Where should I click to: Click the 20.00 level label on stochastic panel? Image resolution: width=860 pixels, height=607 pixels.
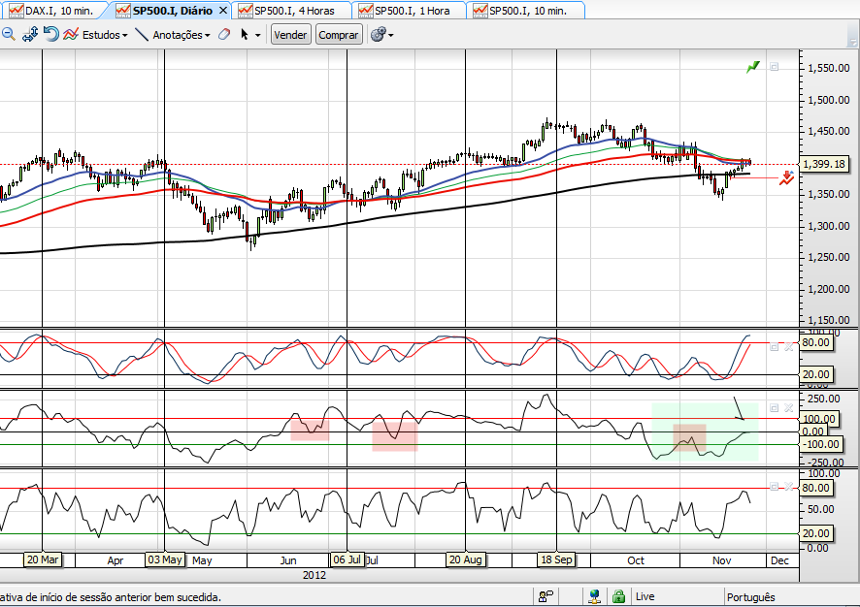[x=816, y=374]
